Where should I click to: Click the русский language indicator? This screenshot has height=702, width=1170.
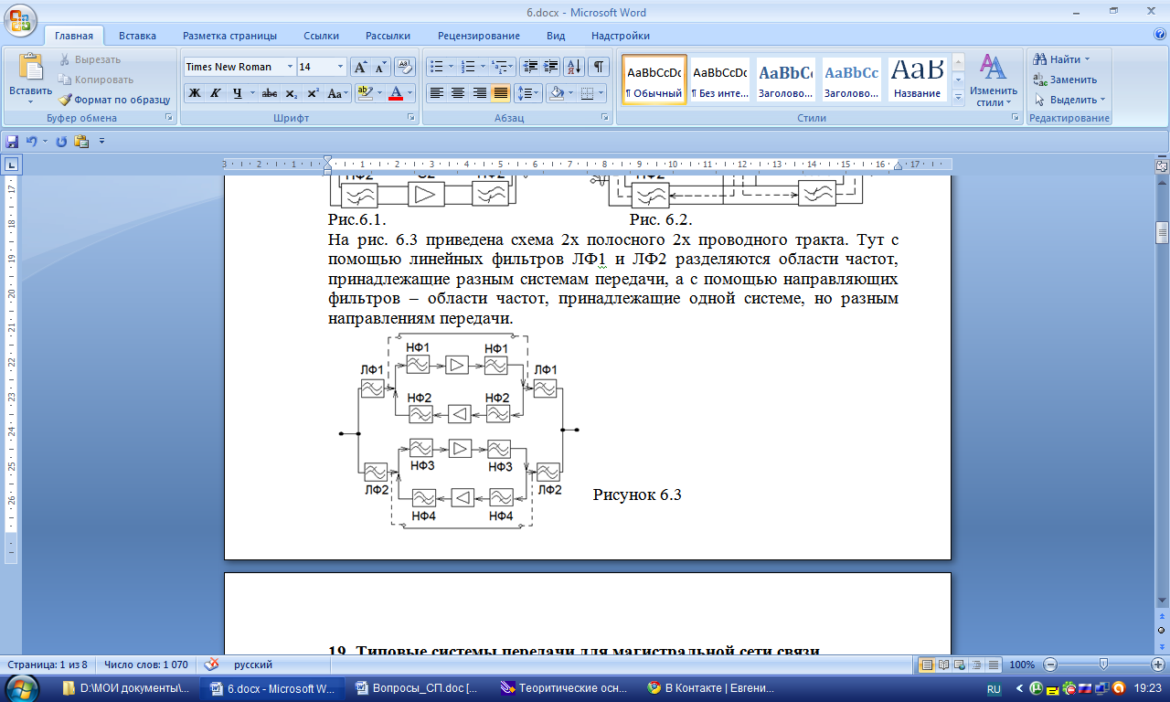point(253,665)
